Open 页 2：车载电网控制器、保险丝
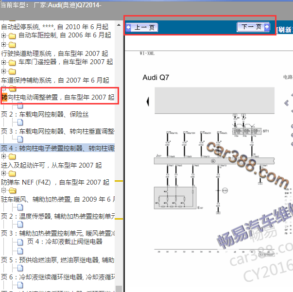293x292 pixels. point(45,114)
